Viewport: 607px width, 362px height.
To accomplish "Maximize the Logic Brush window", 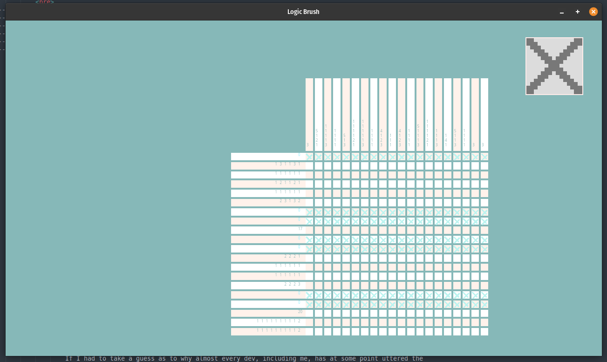I will (x=578, y=12).
